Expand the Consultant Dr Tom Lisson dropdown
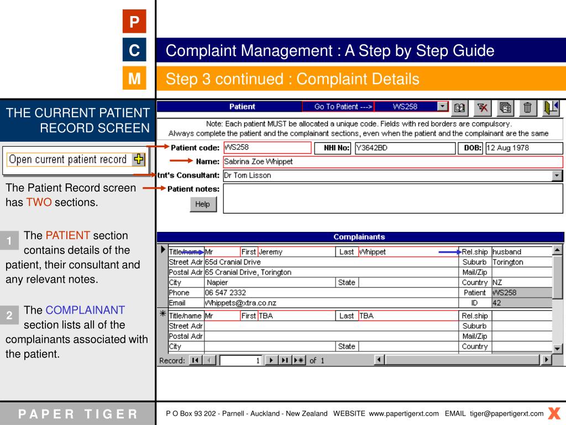566x425 pixels. [557, 175]
